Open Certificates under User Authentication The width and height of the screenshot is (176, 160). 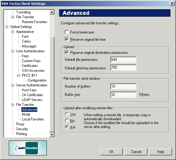point(30,66)
